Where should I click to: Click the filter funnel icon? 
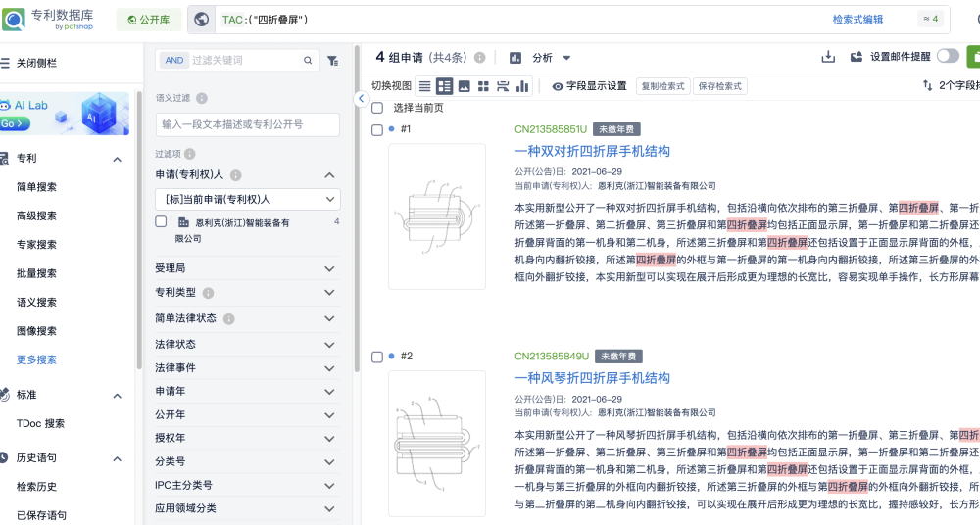pos(333,61)
